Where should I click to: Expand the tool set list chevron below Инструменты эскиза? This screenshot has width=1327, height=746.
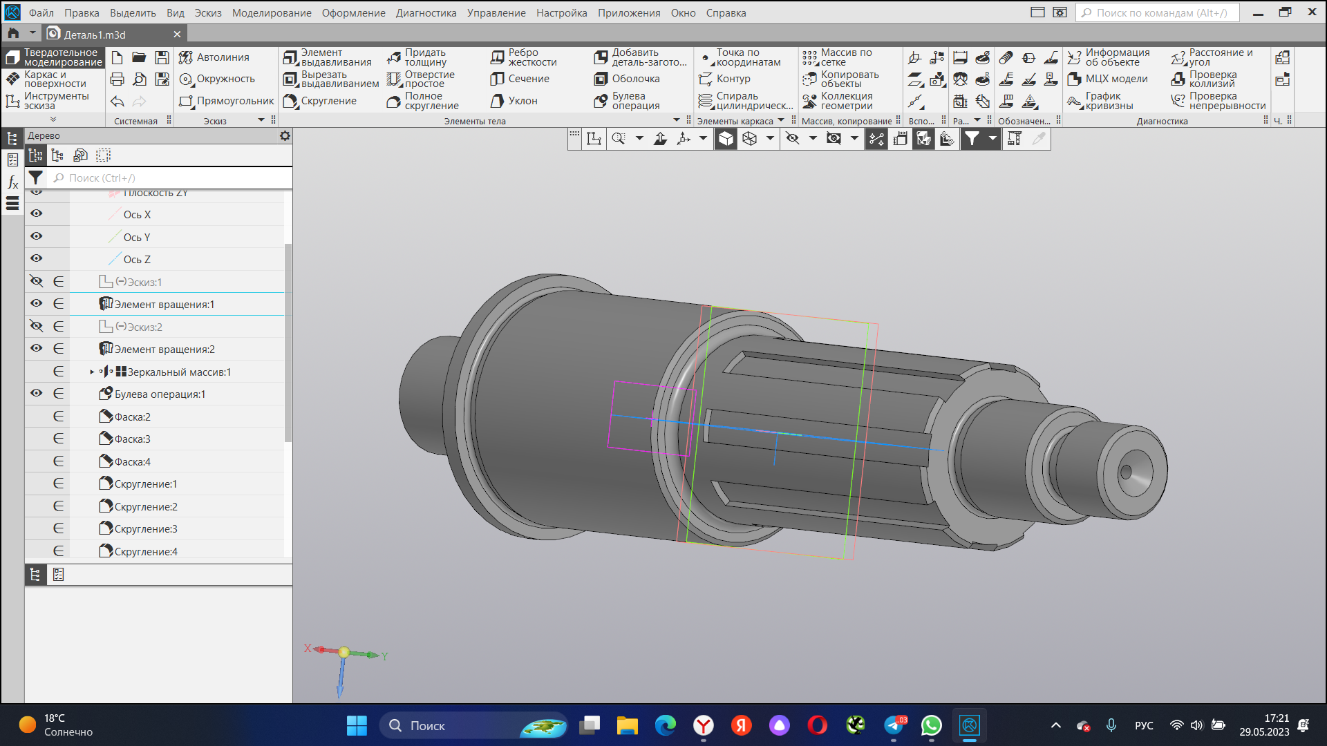tap(53, 119)
